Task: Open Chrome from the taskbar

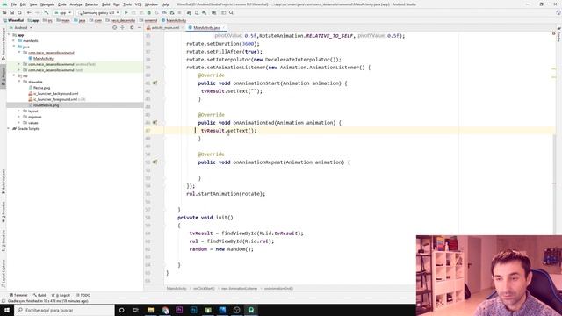Action: (x=165, y=310)
